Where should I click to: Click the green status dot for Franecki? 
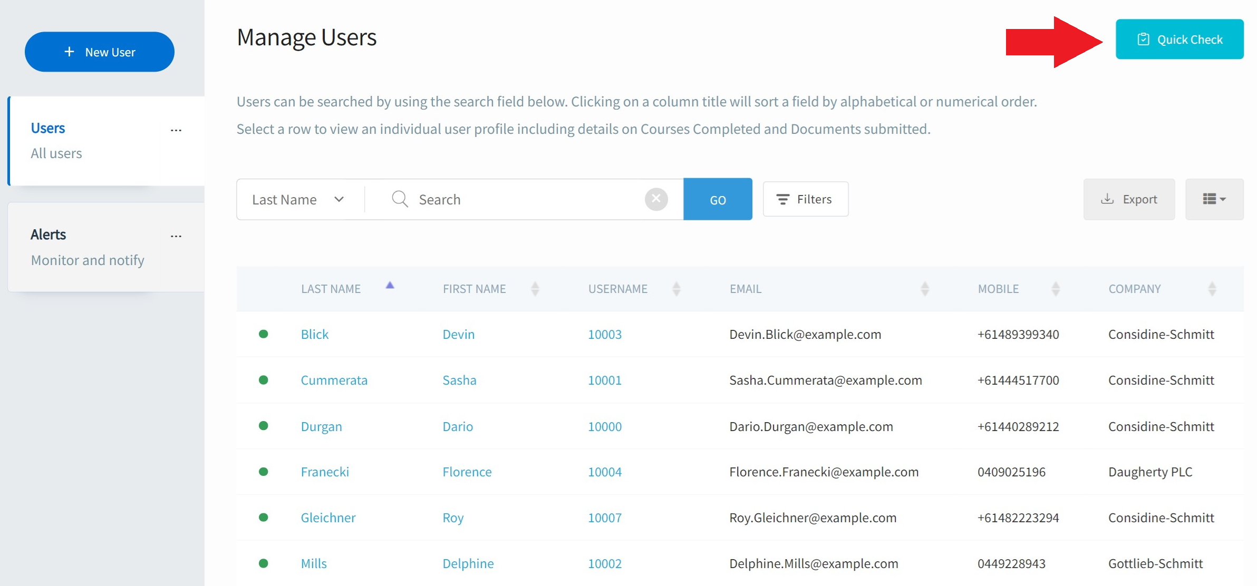pos(264,472)
